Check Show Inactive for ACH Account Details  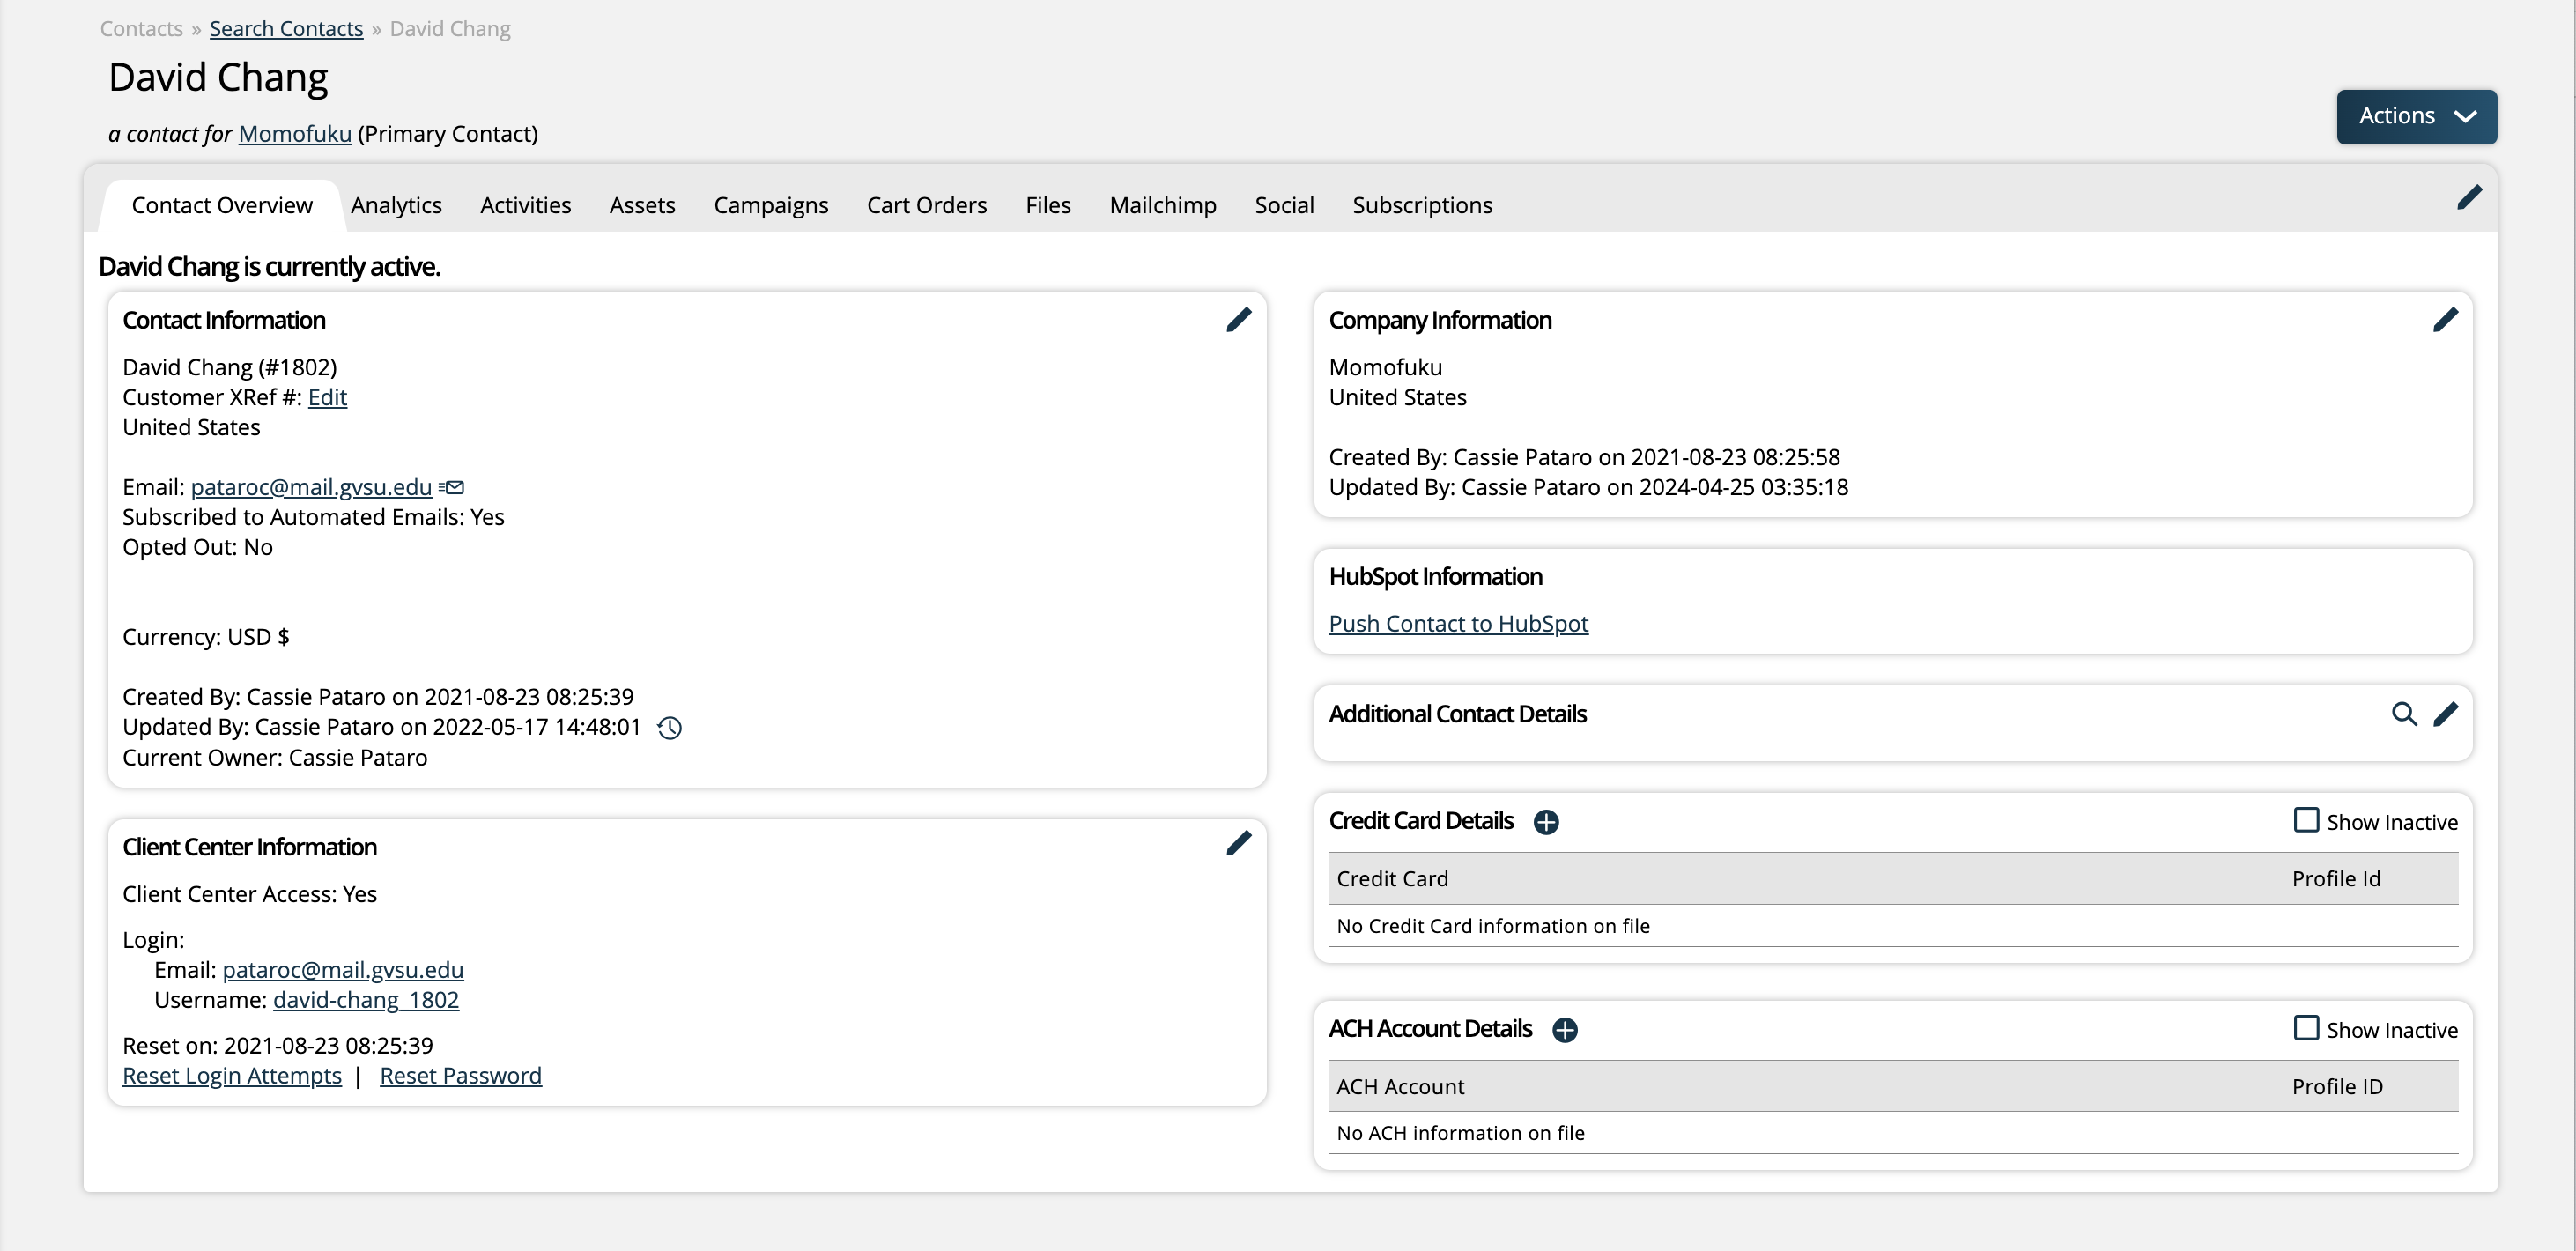[x=2306, y=1029]
